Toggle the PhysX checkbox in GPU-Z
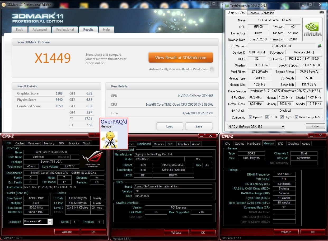 [x=282, y=117]
